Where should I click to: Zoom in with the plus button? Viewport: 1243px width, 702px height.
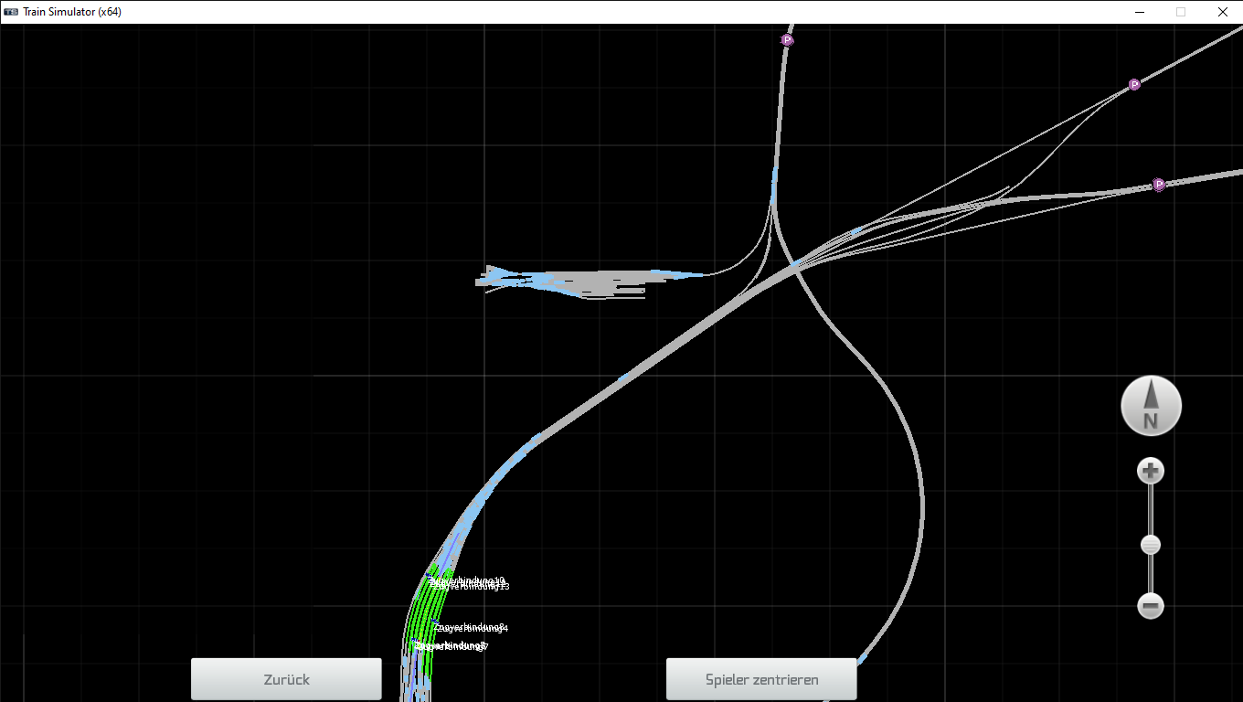(1151, 472)
